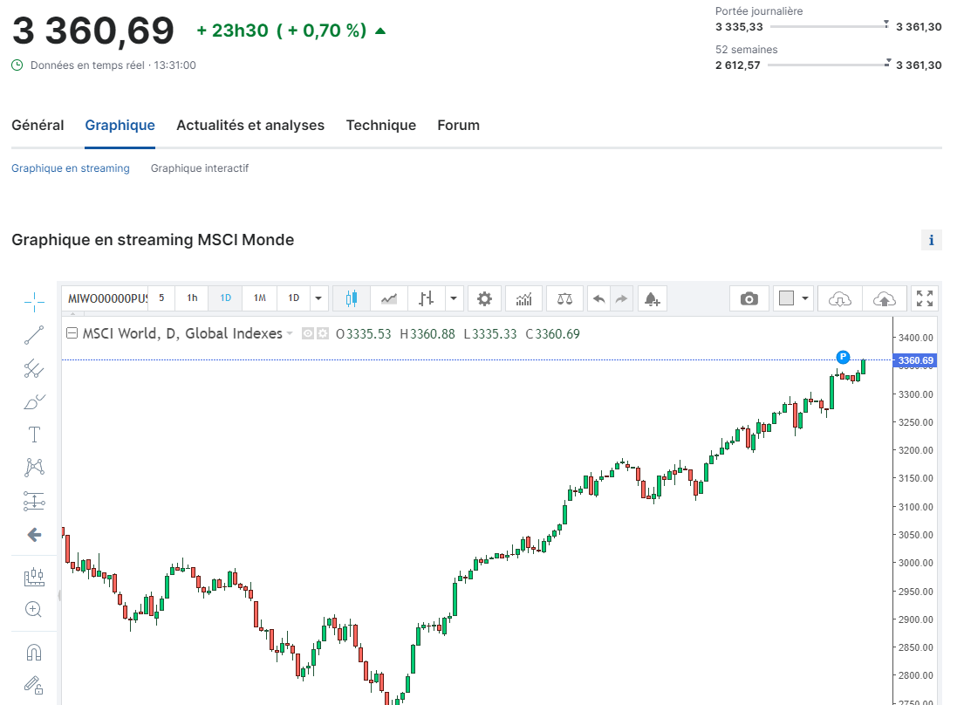
Task: Toggle magnet mode on the chart
Action: 34,653
